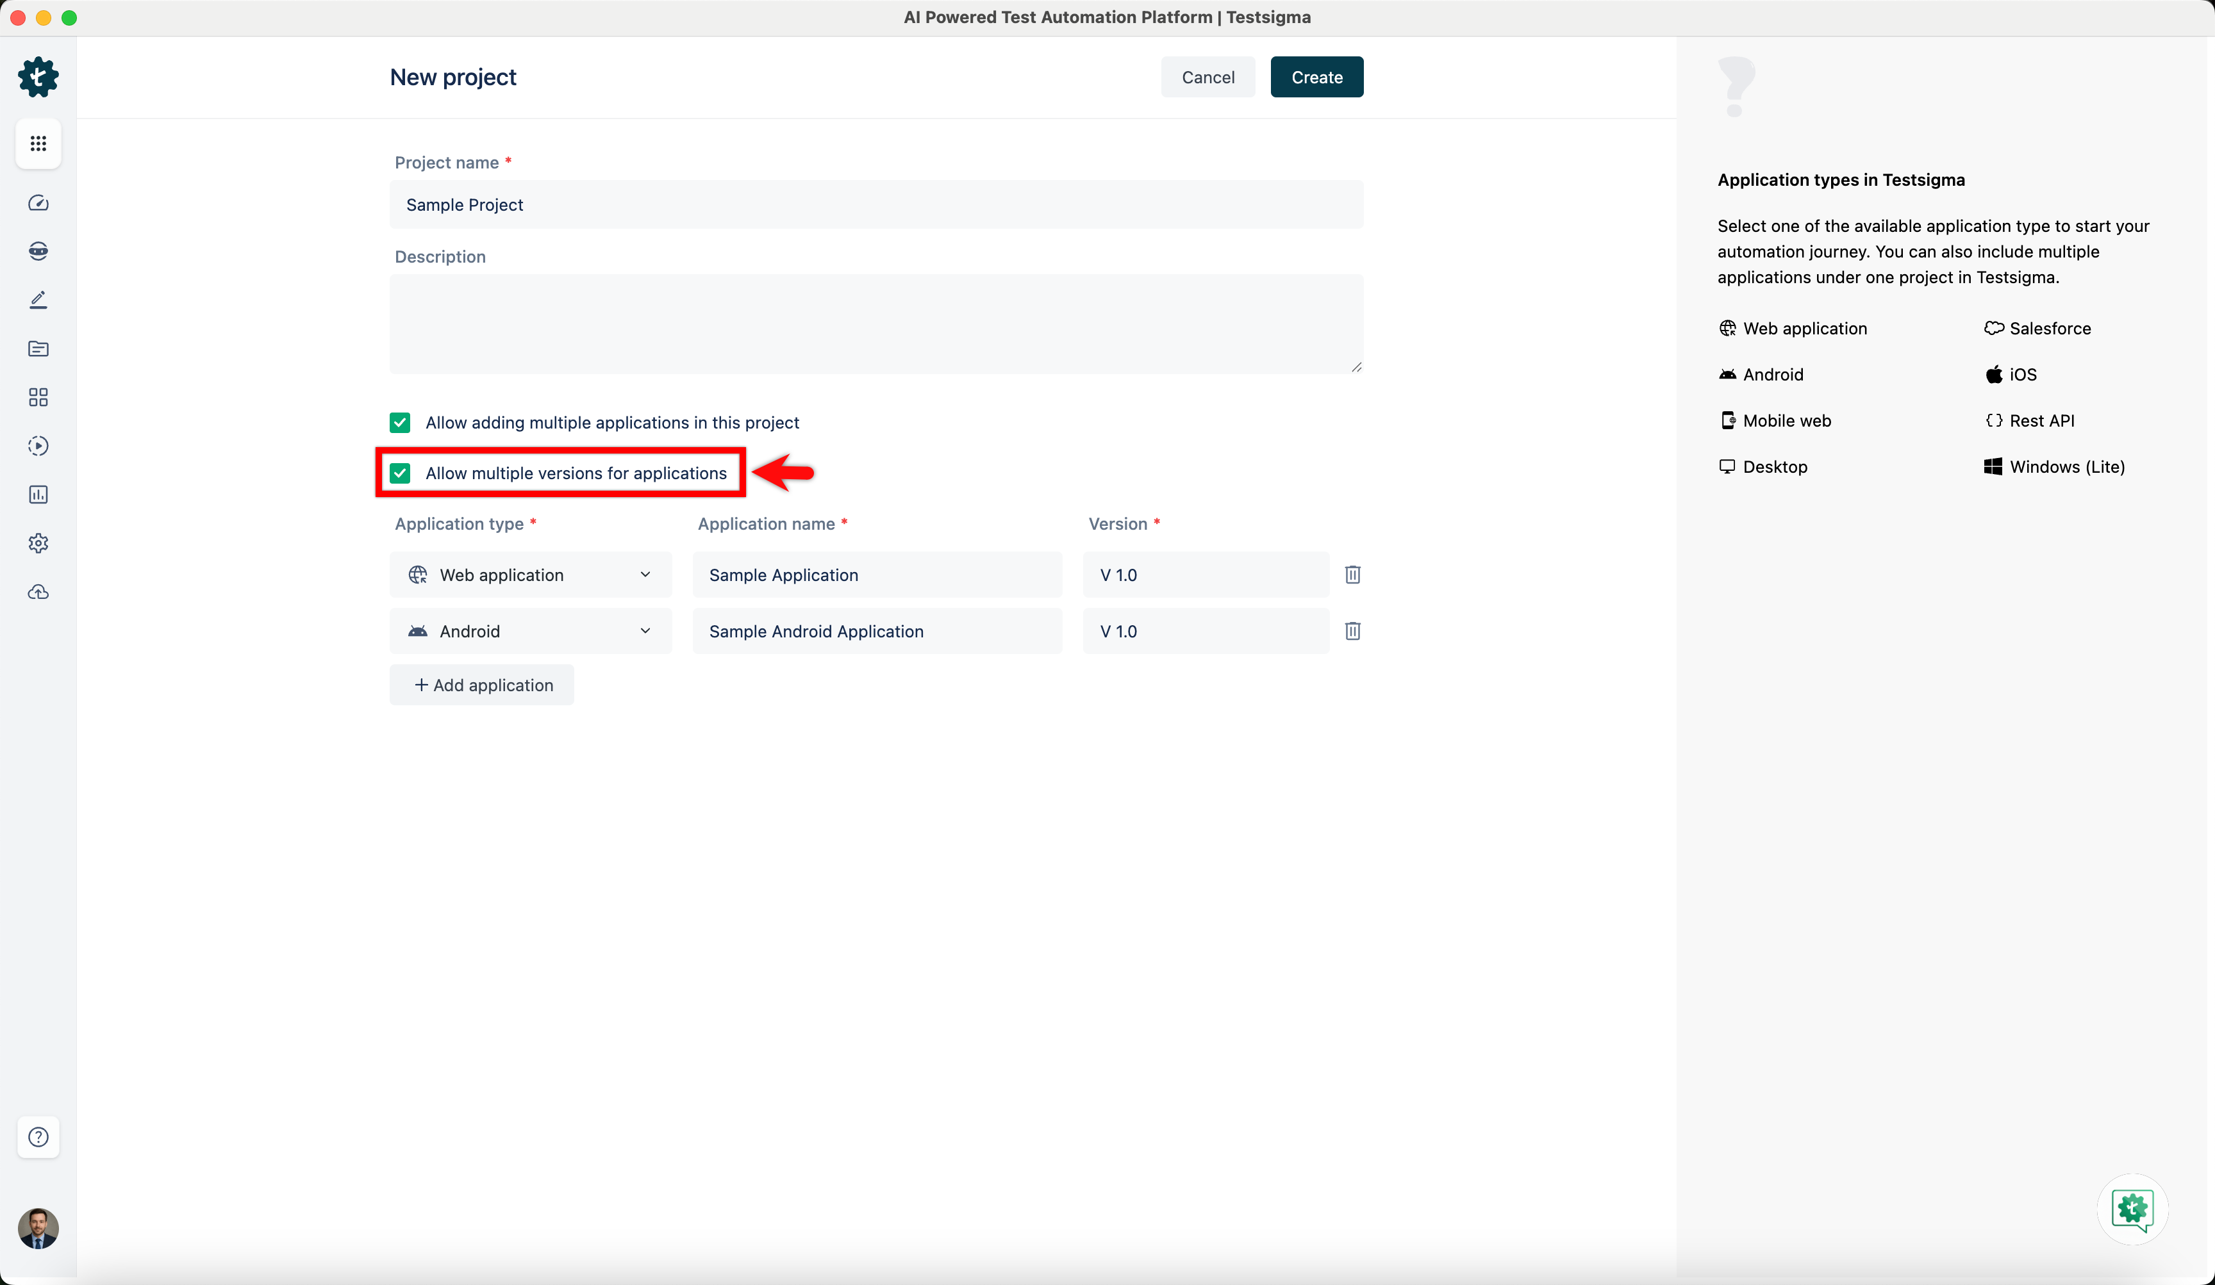Open the Help question mark button

[x=38, y=1136]
